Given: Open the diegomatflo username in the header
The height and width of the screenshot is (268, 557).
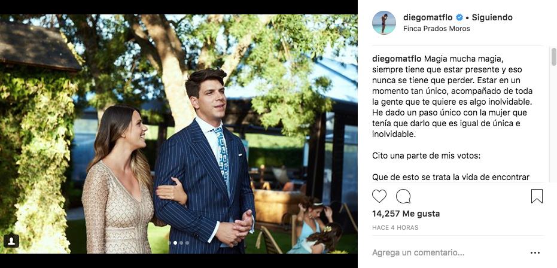Looking at the screenshot, I should (428, 17).
